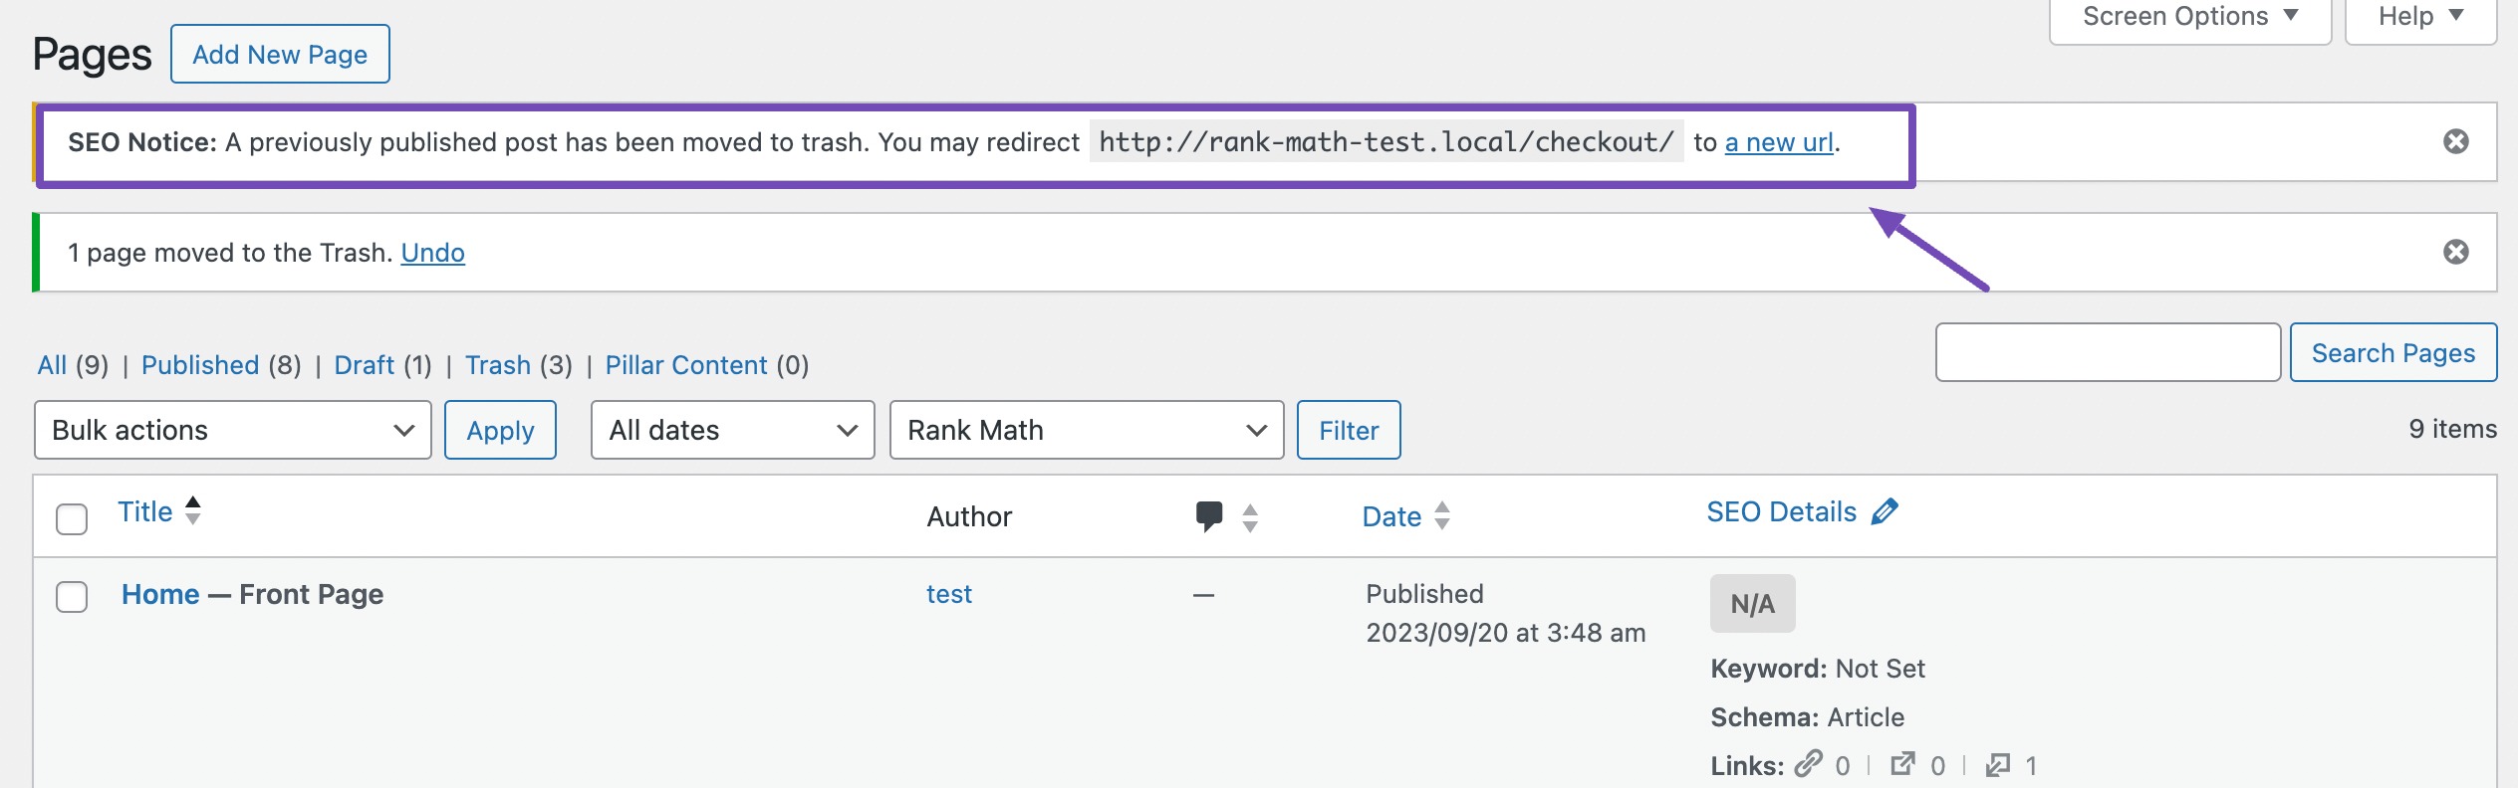
Task: Click author link 'test'
Action: [x=949, y=594]
